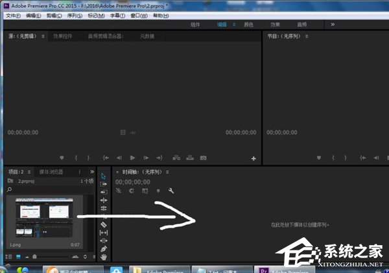
Task: Show more workspaces chevron
Action: [x=333, y=25]
